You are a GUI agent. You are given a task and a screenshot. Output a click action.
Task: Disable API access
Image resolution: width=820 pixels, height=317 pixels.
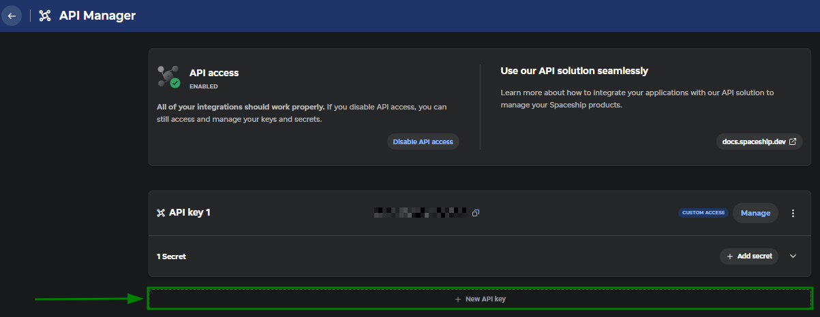[x=423, y=141]
